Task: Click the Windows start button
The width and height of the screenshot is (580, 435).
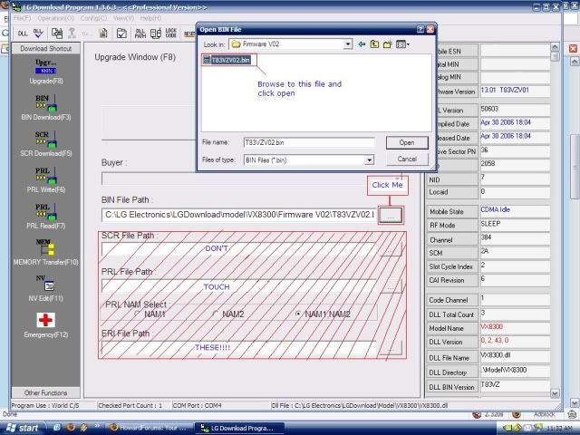Action: [x=23, y=428]
